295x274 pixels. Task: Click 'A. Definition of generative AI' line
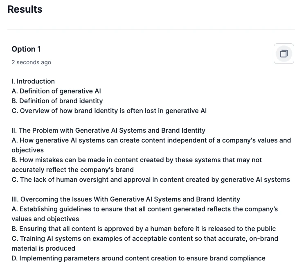coord(56,91)
